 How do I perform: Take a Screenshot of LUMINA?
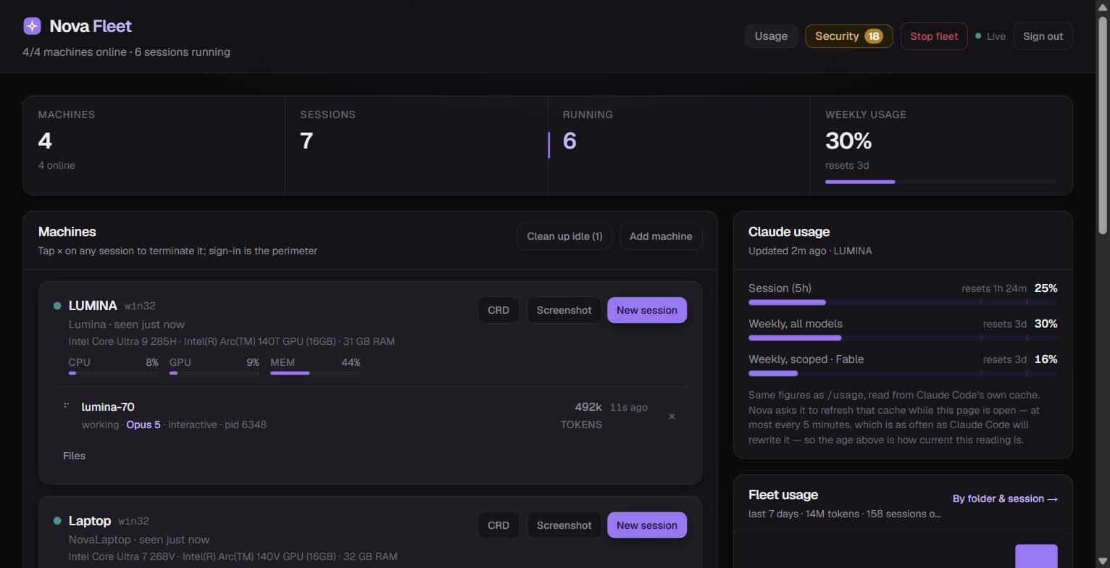point(564,310)
